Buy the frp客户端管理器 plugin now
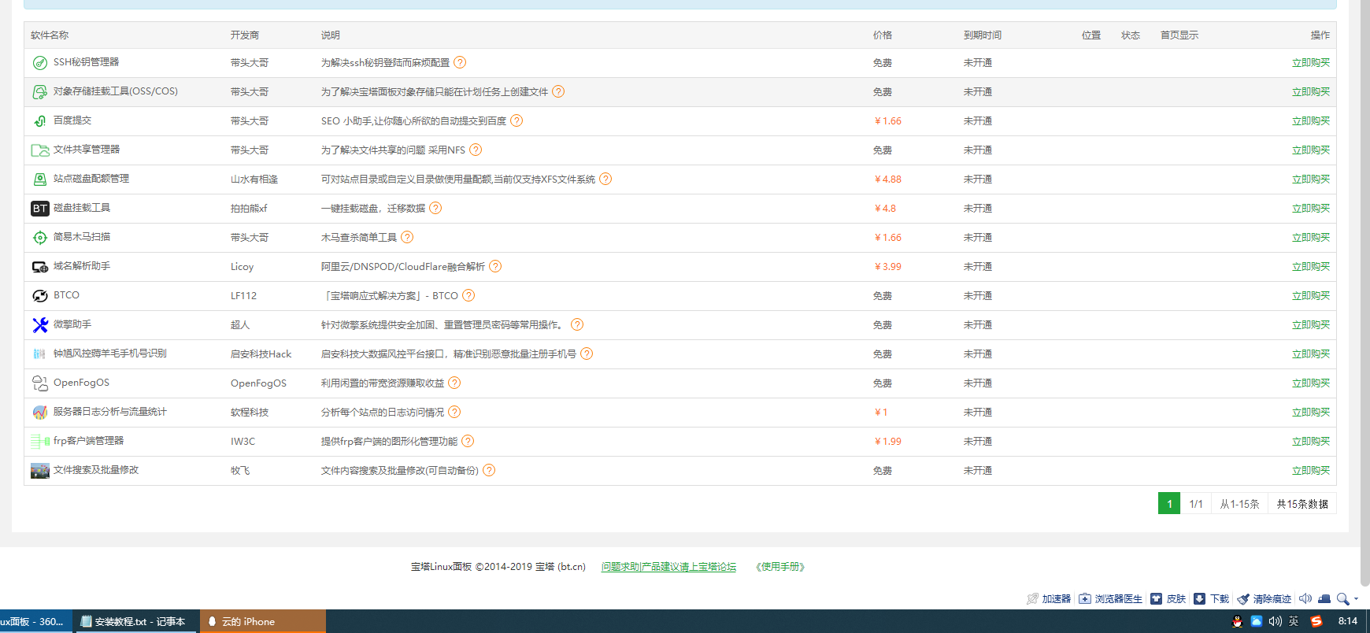 point(1310,442)
